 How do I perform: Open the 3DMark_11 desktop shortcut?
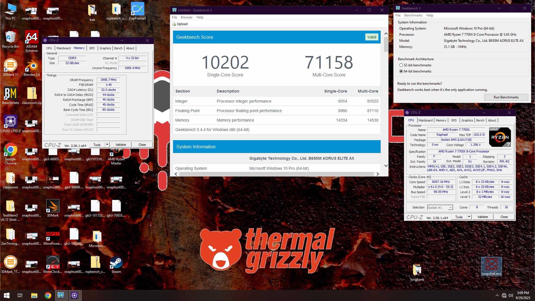pyautogui.click(x=11, y=265)
